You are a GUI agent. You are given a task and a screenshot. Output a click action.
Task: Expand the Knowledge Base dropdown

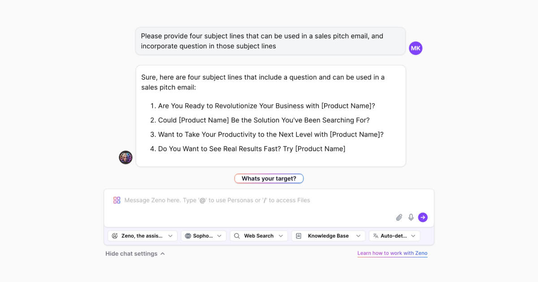328,236
